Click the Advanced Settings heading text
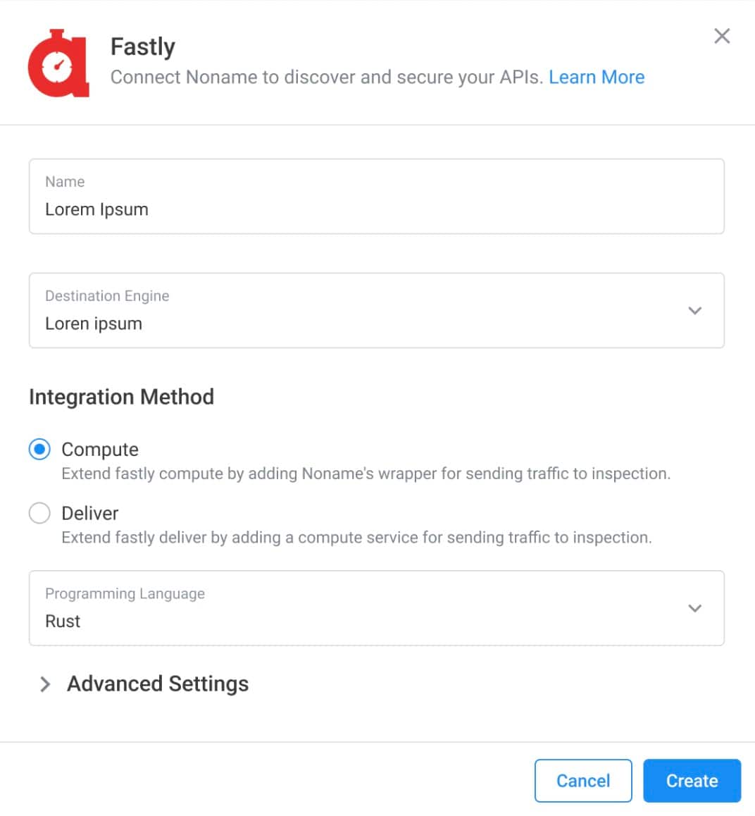This screenshot has width=755, height=816. (158, 684)
